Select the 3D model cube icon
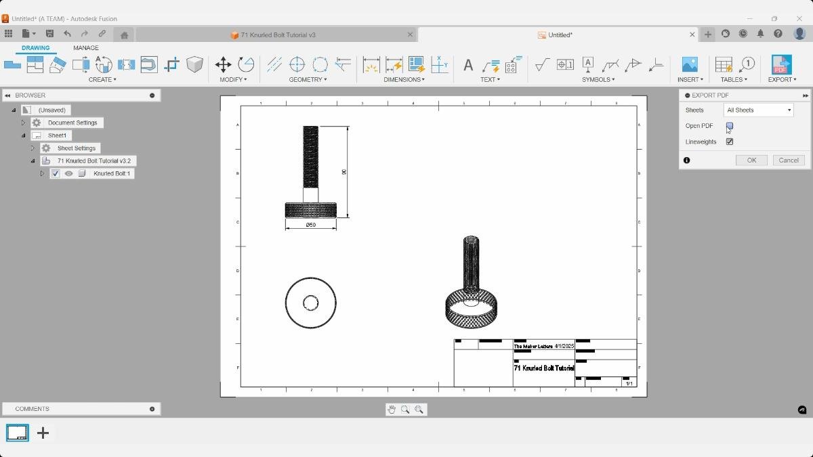Image resolution: width=813 pixels, height=457 pixels. [194, 65]
